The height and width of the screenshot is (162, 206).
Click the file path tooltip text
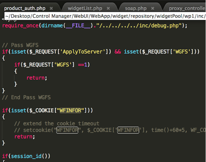(x=104, y=16)
